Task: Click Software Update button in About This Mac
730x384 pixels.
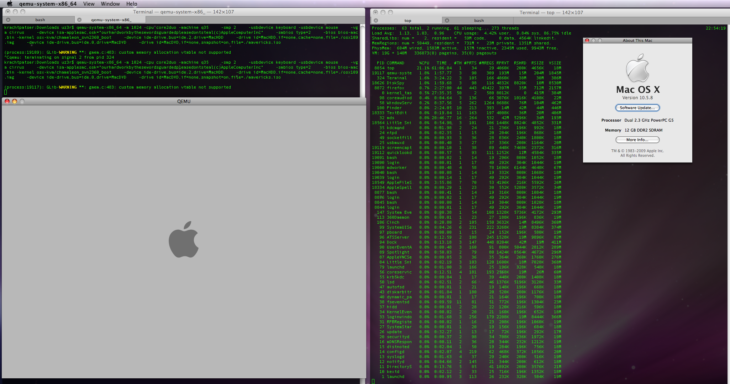Action: coord(637,108)
